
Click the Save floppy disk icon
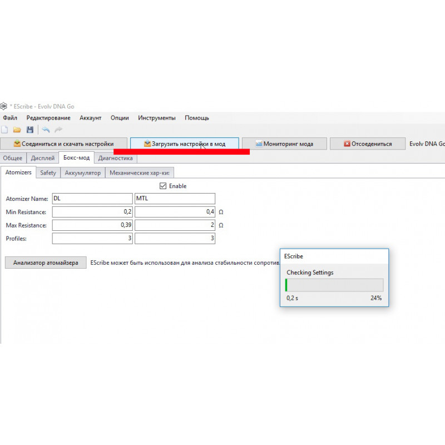click(30, 130)
